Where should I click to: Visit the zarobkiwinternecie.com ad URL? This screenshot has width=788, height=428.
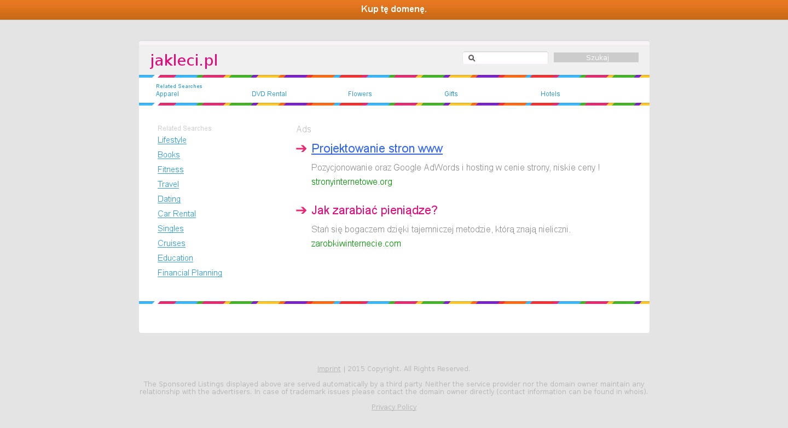[x=356, y=244]
